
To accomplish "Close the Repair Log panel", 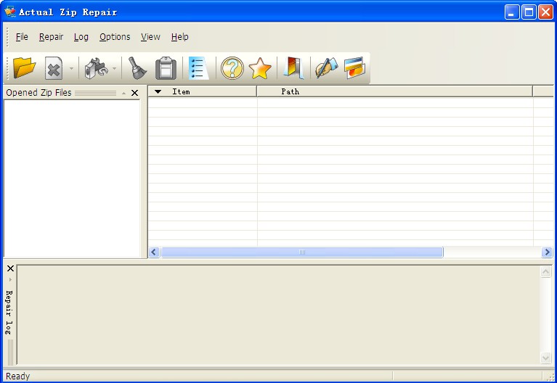I will click(10, 268).
